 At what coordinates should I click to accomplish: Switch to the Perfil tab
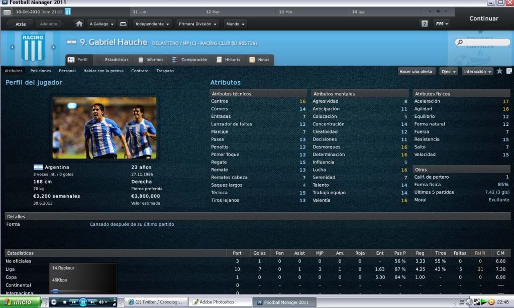click(79, 60)
